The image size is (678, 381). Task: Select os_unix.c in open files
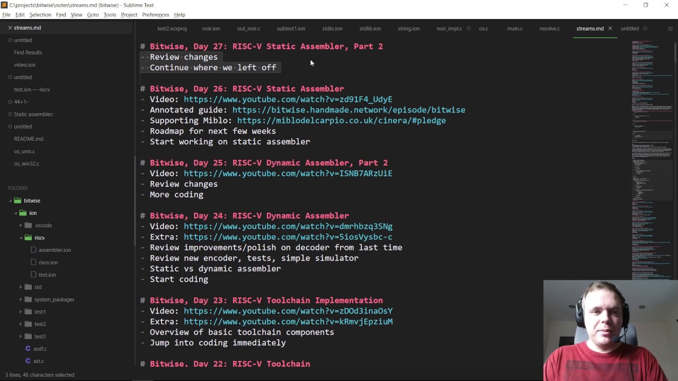(24, 151)
